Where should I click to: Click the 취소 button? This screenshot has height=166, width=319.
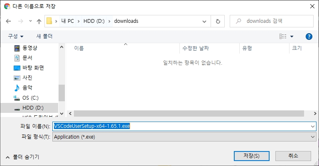[293, 156]
